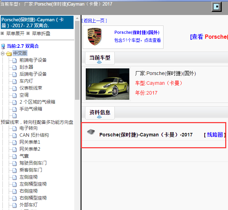Click the page icon for CAN 拓扑结构

point(14,135)
